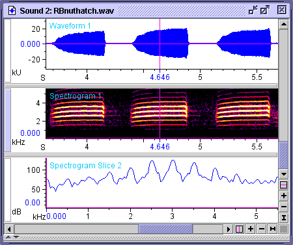
Task: Click the horizontal zoom-out minus button
Action: pyautogui.click(x=262, y=229)
